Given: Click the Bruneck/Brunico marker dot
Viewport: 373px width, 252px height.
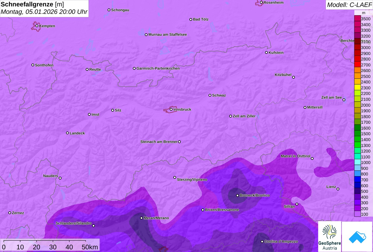Looking at the screenshot, I should pyautogui.click(x=238, y=195).
